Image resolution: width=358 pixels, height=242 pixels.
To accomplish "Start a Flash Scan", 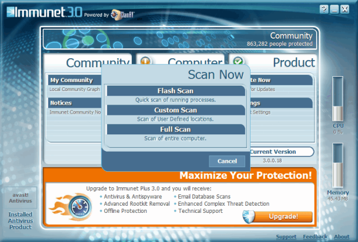I will (x=176, y=91).
